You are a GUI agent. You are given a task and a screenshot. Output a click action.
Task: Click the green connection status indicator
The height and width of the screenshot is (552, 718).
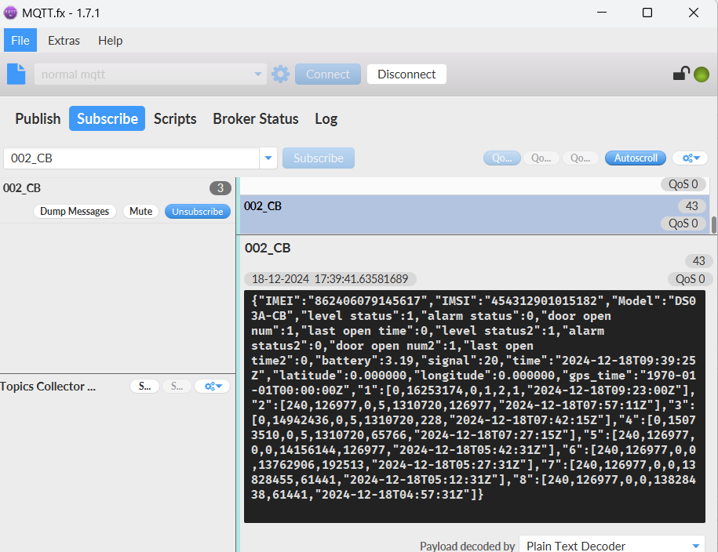click(x=702, y=74)
